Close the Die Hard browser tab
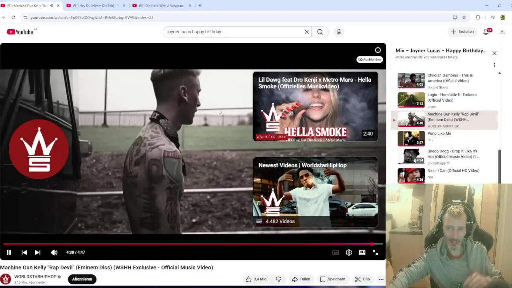 coord(190,6)
